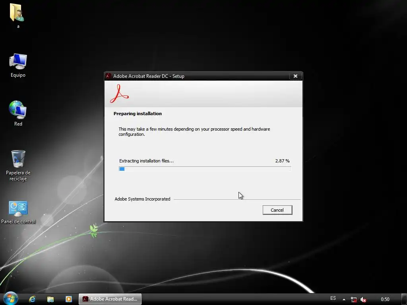The width and height of the screenshot is (407, 305).
Task: Open the ES language indicator in tray
Action: click(333, 298)
